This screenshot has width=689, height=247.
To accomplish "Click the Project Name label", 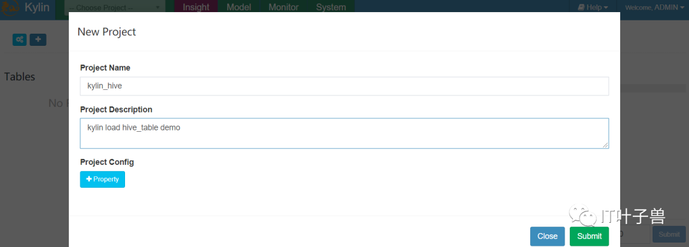I will [x=105, y=68].
